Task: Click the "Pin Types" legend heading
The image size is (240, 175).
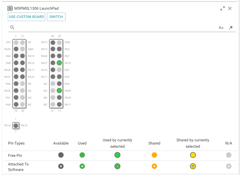Action: [17, 143]
